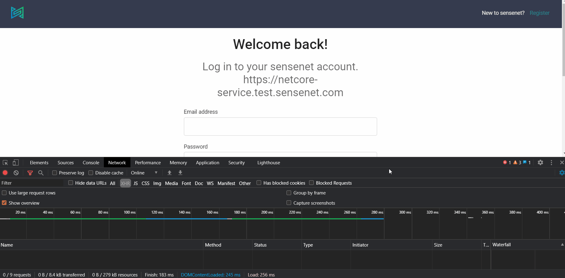Open DevTools settings gear
The width and height of the screenshot is (565, 278).
coord(540,162)
